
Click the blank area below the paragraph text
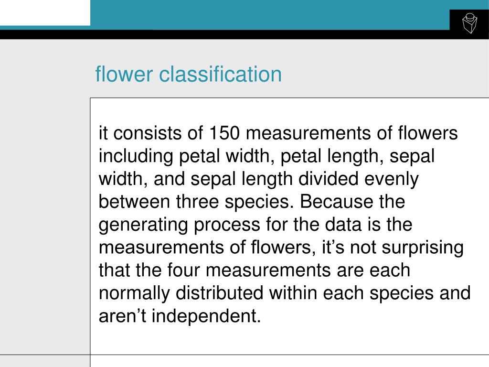pyautogui.click(x=289, y=340)
